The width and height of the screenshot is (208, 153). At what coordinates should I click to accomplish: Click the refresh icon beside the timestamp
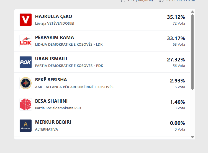click(161, 1)
